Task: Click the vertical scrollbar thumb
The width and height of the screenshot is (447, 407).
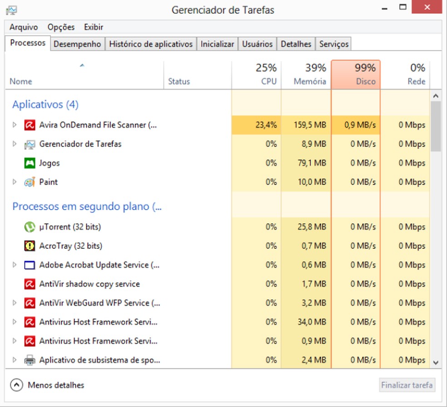Action: [436, 126]
